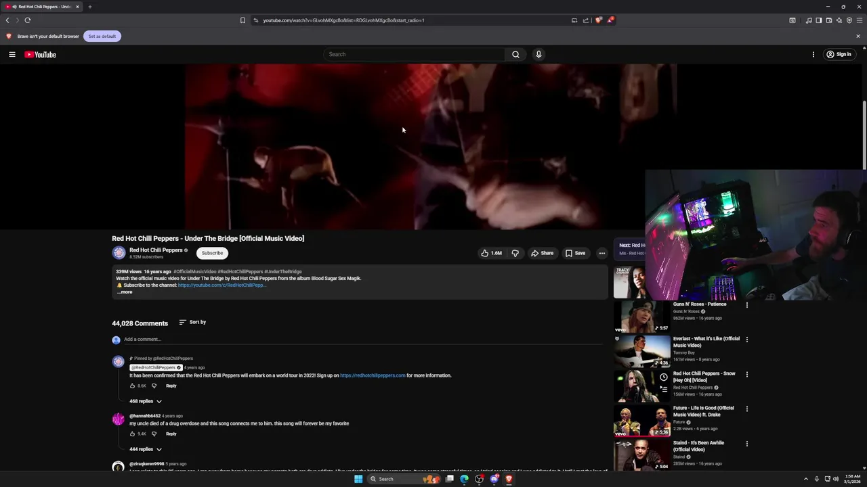Toggle the Brave sidebar panel
Viewport: 867px width, 487px height.
point(819,20)
